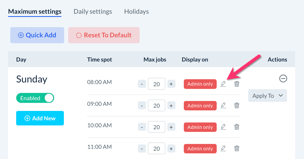The height and width of the screenshot is (159, 304).
Task: Click trash icon for 09:00 AM slot
Action: tap(237, 106)
